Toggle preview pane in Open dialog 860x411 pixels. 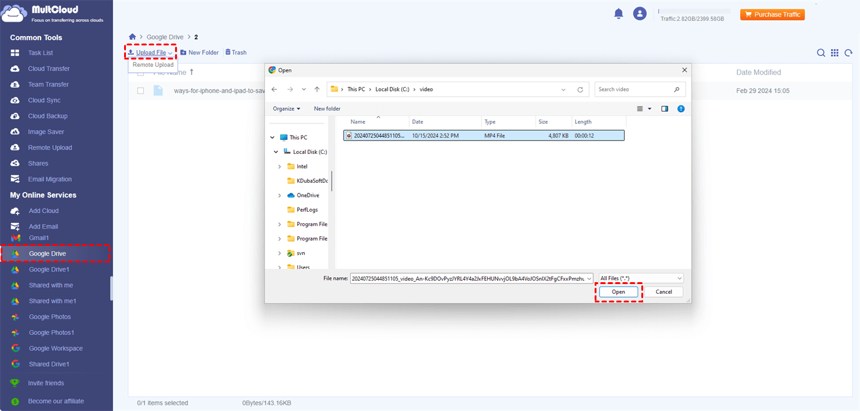point(665,109)
